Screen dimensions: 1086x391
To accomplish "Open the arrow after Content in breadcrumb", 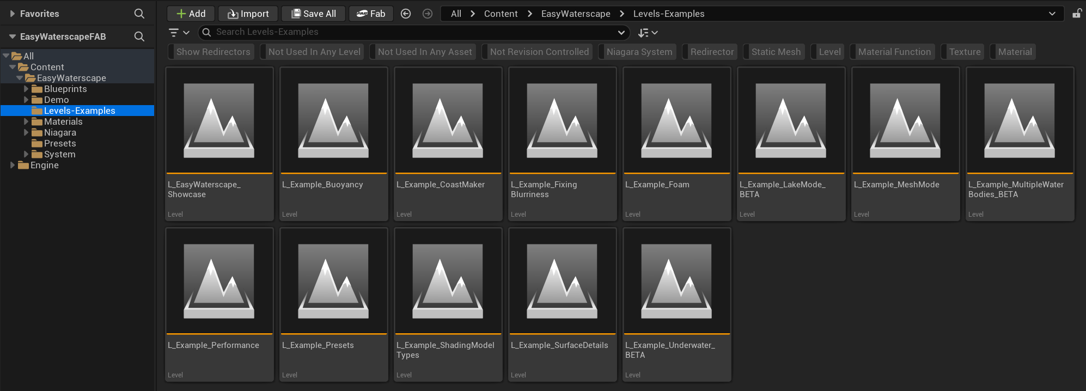I will pyautogui.click(x=530, y=14).
